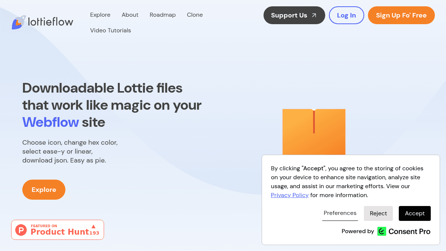Open the Explore nav menu item

point(100,15)
